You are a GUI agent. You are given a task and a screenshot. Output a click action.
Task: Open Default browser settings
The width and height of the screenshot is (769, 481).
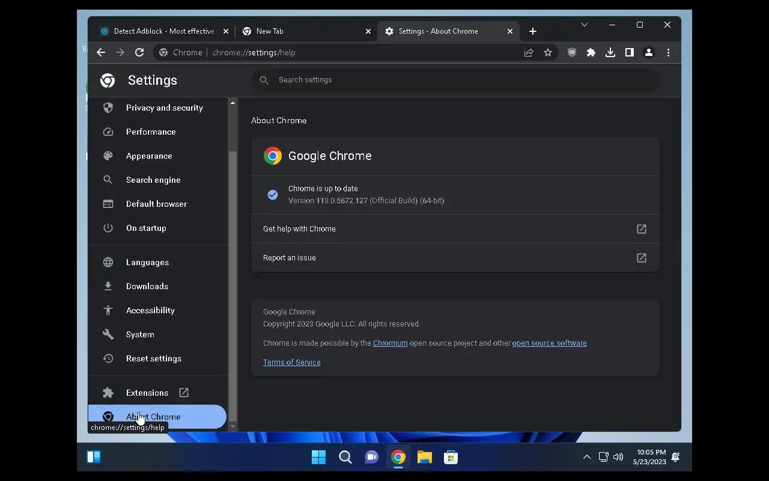tap(157, 204)
